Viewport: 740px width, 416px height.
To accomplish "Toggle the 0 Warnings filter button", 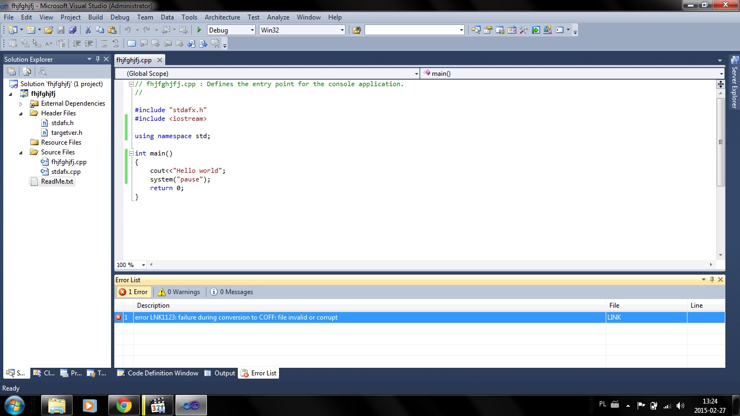I will click(179, 292).
